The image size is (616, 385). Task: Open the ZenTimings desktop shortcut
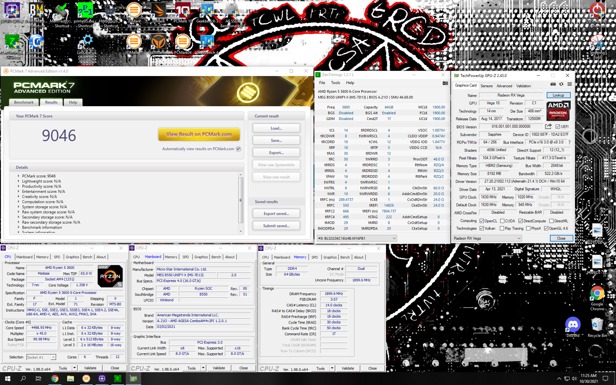click(12, 47)
